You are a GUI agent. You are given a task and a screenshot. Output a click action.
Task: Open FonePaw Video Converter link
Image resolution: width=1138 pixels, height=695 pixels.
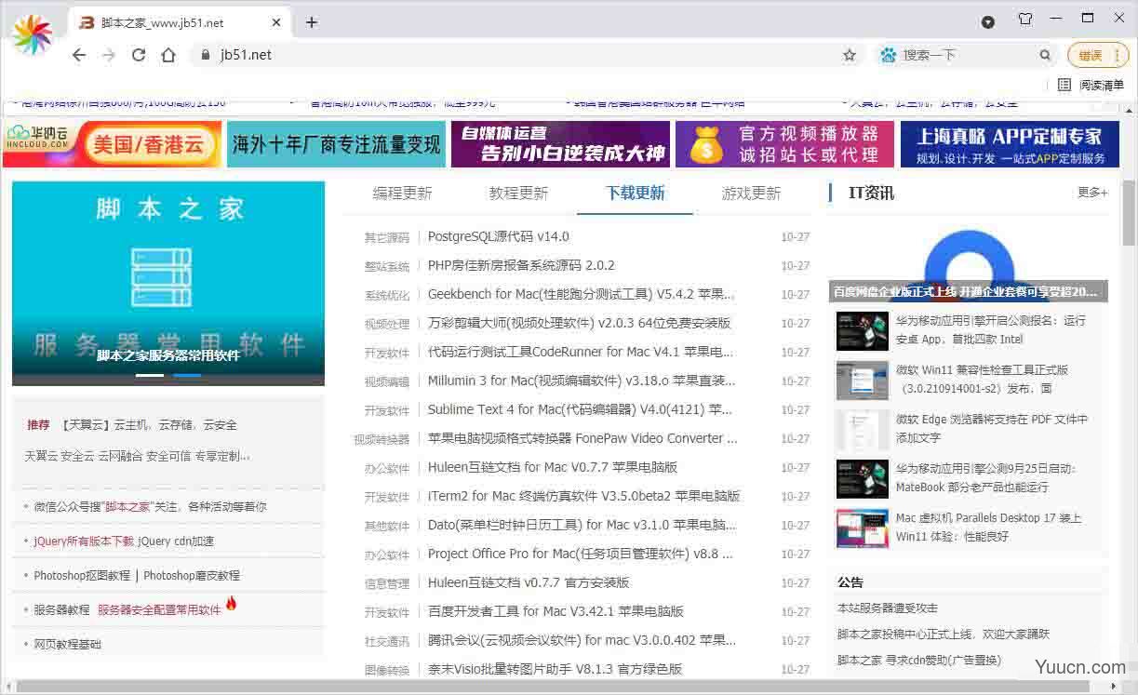pos(582,438)
